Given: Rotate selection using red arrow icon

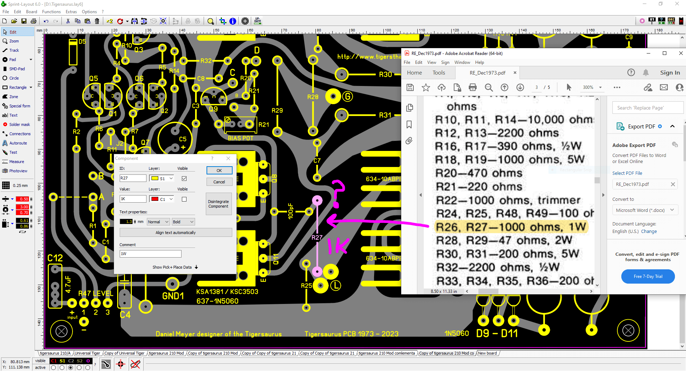Looking at the screenshot, I should click(120, 21).
